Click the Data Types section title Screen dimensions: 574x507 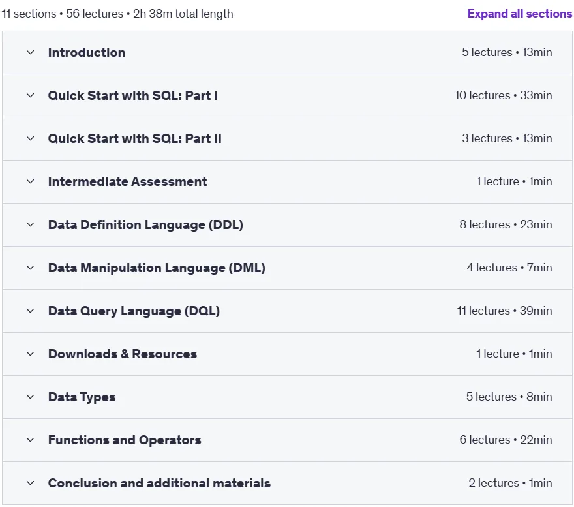82,397
